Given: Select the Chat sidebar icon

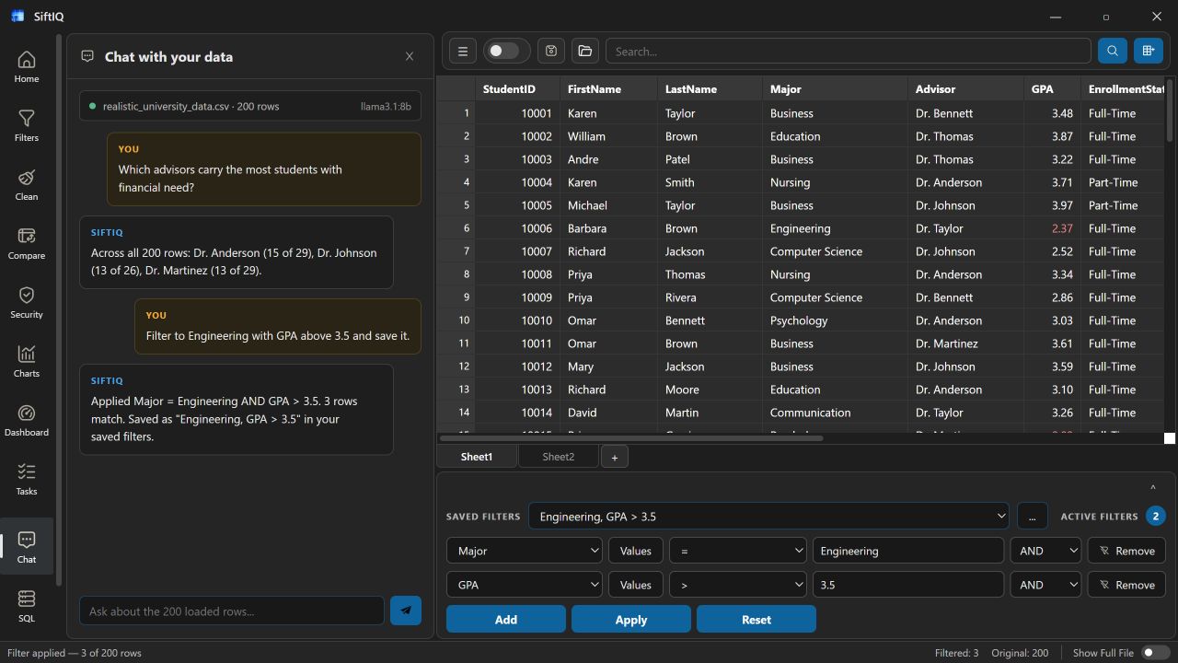Looking at the screenshot, I should 27,547.
